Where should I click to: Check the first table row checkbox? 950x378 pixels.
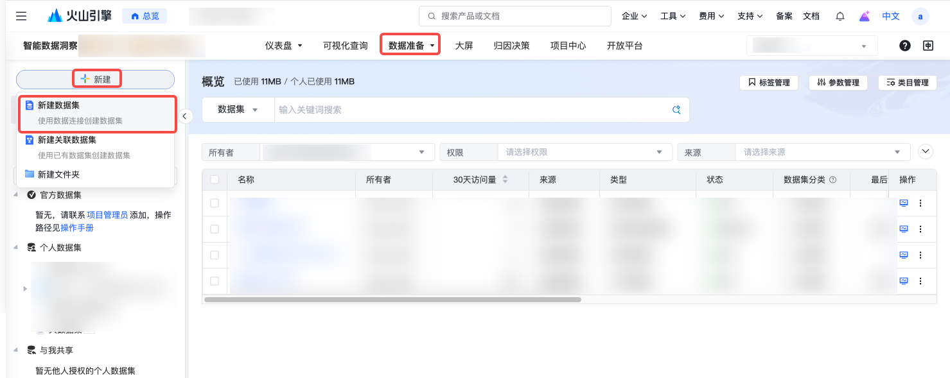215,203
